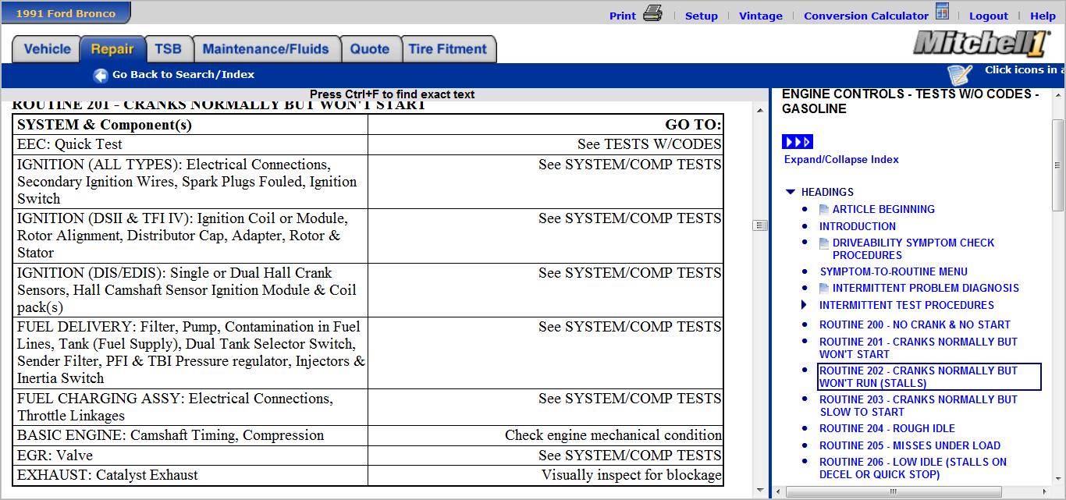
Task: Expand INTERMITTENT TEST PROCEDURES arrow
Action: (x=805, y=305)
